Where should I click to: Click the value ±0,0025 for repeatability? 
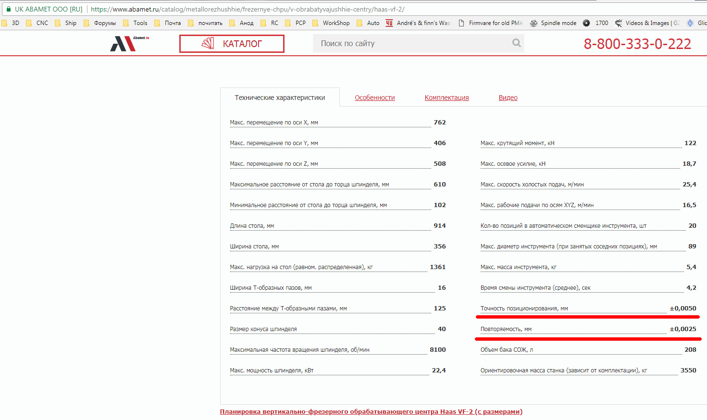click(683, 329)
